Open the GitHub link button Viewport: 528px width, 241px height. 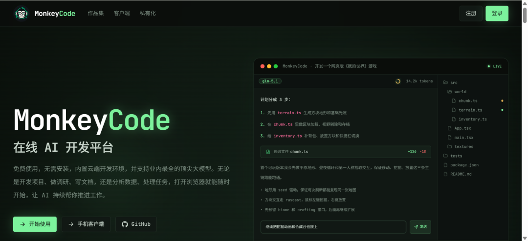pyautogui.click(x=136, y=224)
